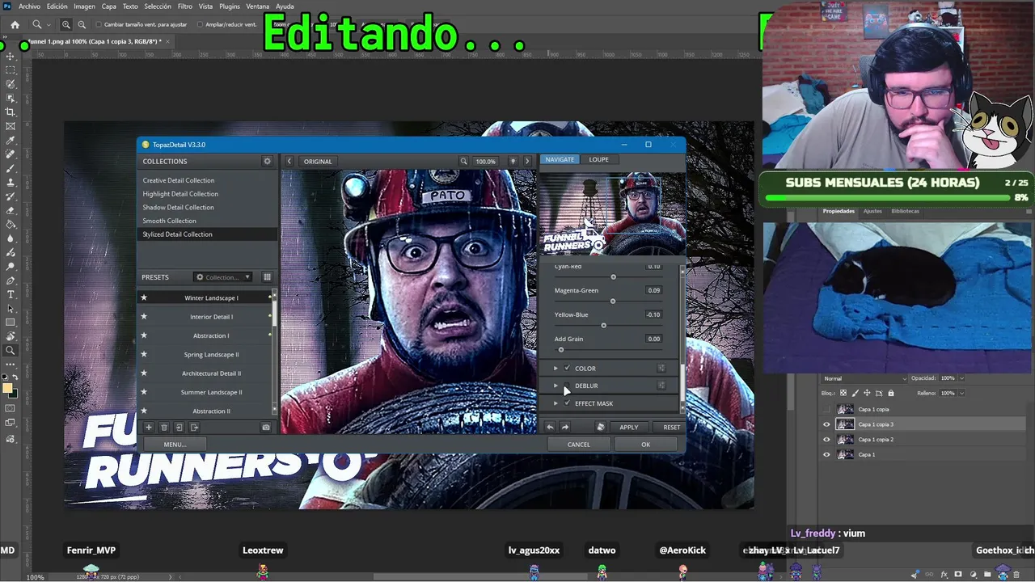Click the Yellow-Blue slider handle

[x=603, y=326]
